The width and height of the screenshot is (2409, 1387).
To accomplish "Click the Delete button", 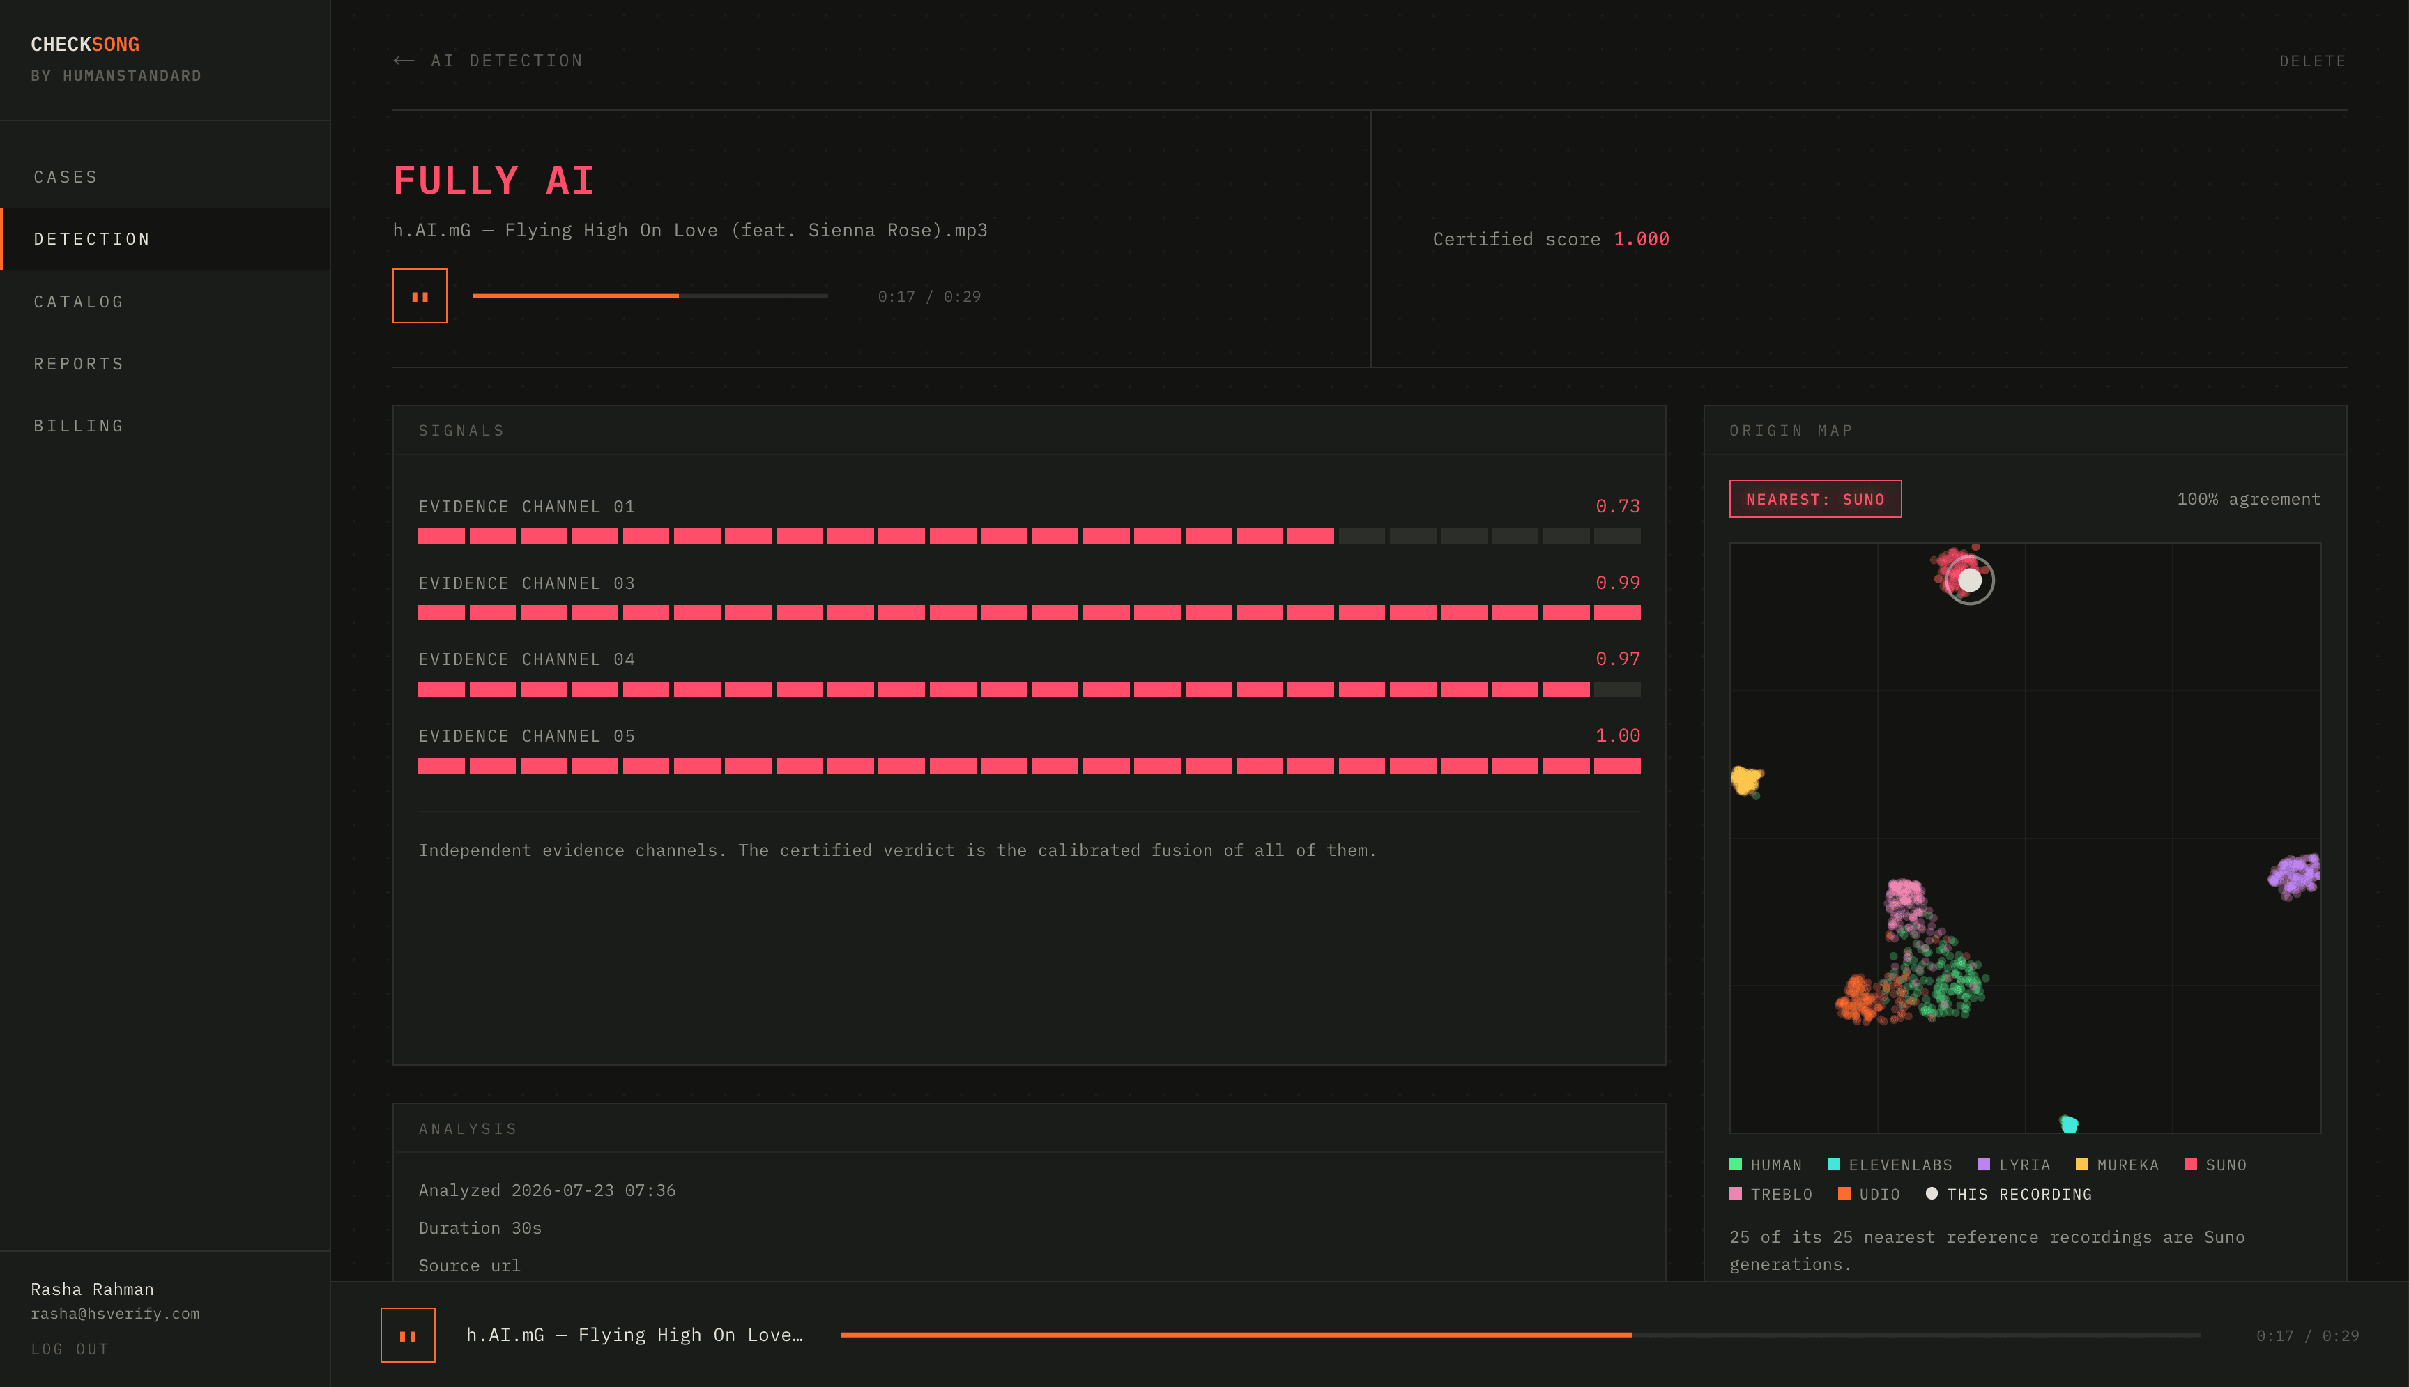I will click(2312, 61).
